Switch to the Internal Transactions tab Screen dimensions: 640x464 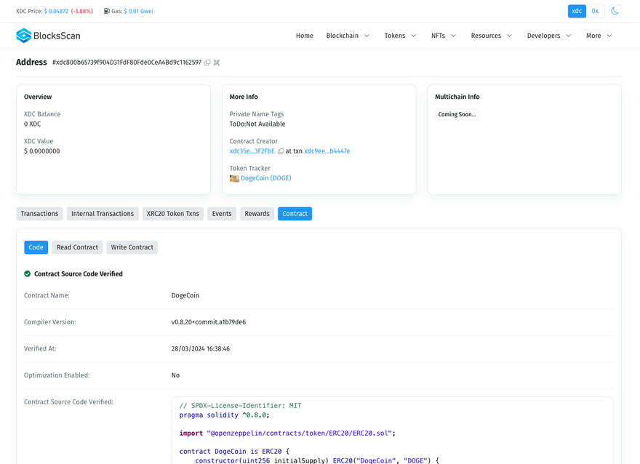point(103,214)
